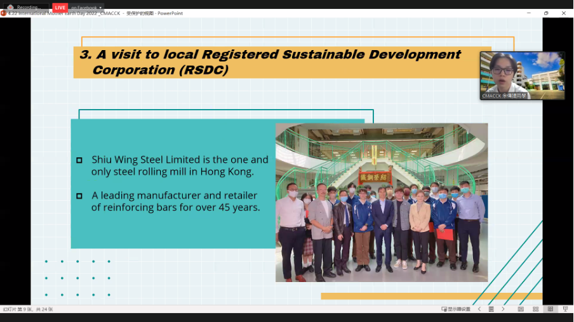Click the Recording cloud icon
Image resolution: width=574 pixels, height=322 pixels.
point(10,8)
